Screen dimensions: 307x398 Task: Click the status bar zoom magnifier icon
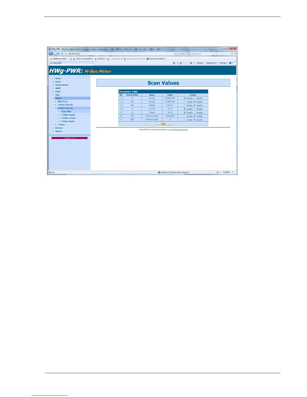click(224, 172)
